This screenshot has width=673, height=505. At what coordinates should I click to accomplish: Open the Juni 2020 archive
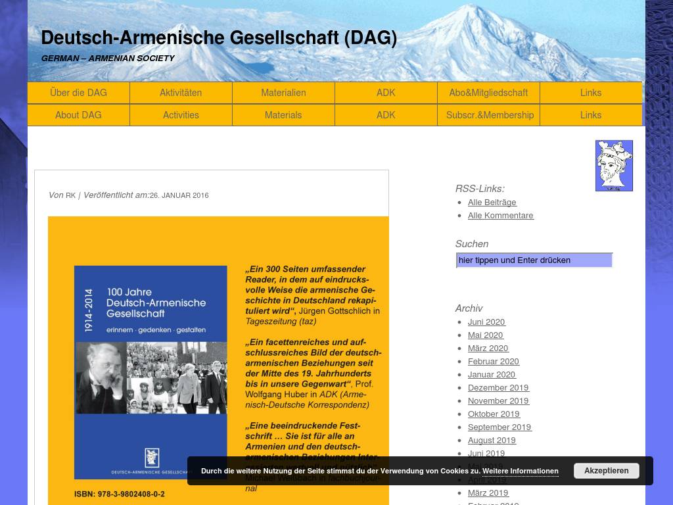[x=486, y=322]
